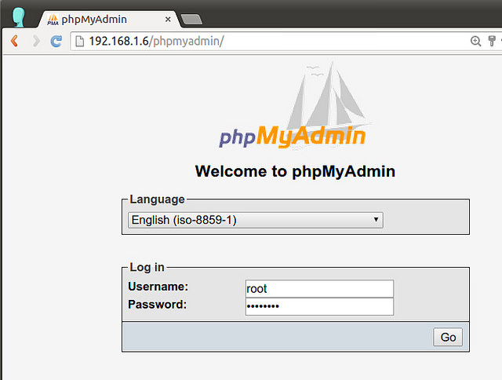
Task: Reload the phpMyAdmin page
Action: tap(56, 41)
